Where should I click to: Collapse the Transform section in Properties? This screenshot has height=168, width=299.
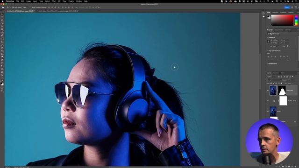tap(267, 37)
